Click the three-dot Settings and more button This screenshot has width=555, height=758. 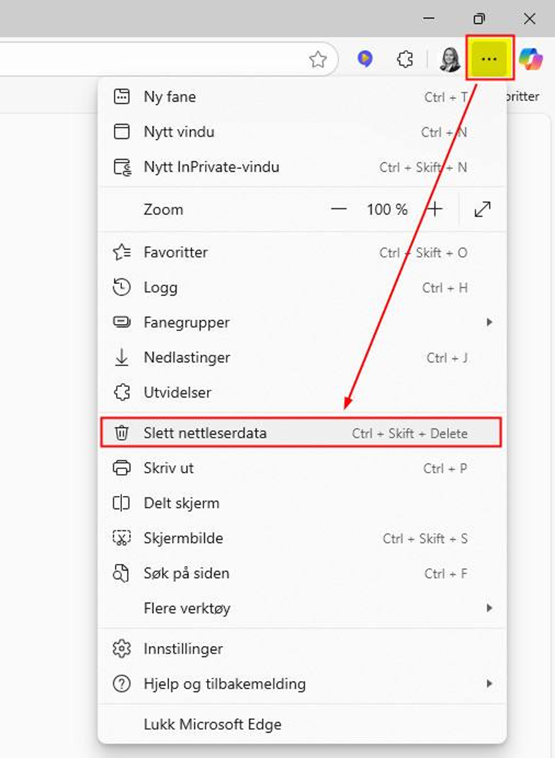click(490, 59)
